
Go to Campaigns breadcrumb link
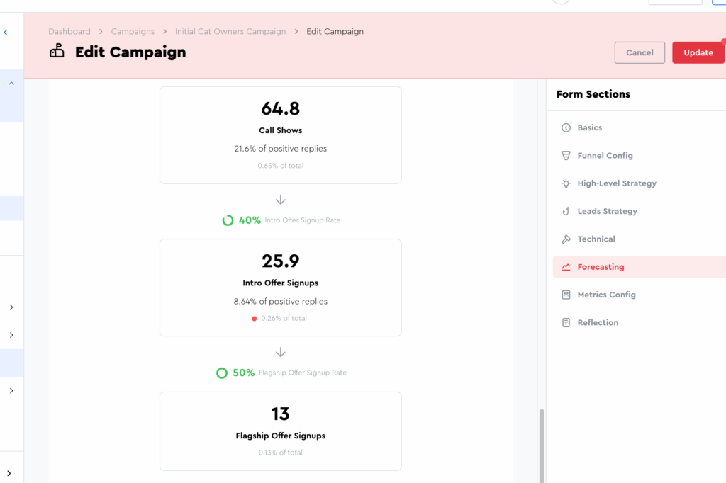[133, 31]
